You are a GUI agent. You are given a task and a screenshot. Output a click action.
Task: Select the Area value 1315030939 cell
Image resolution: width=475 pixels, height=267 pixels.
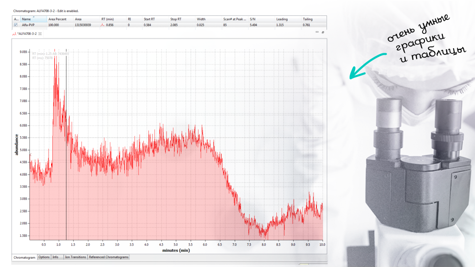pyautogui.click(x=83, y=25)
